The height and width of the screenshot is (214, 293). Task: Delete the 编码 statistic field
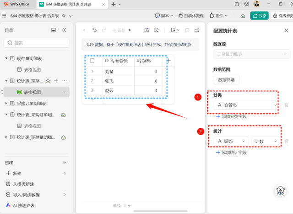click(286, 141)
